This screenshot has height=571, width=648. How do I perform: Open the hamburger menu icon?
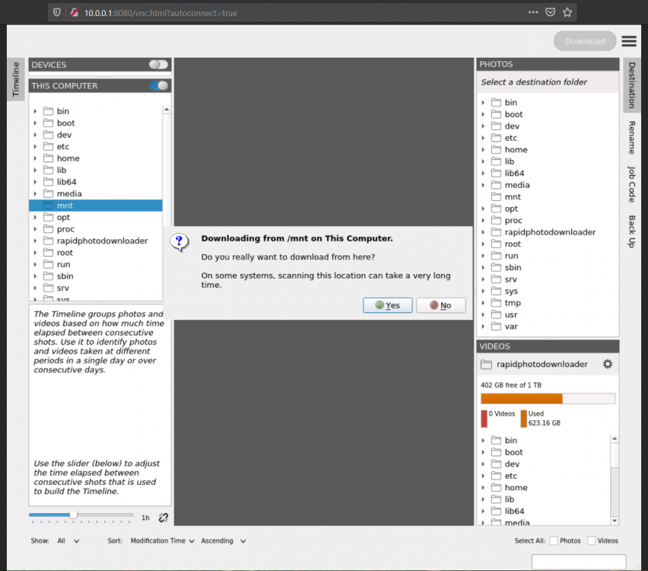pyautogui.click(x=628, y=41)
